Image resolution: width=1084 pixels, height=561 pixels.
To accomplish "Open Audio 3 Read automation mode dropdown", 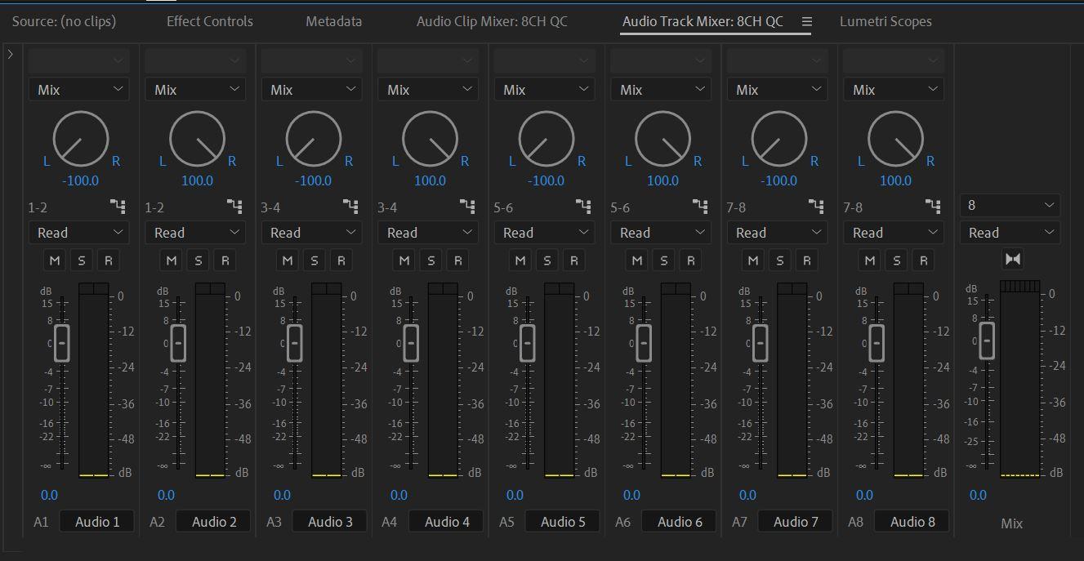I will point(312,233).
